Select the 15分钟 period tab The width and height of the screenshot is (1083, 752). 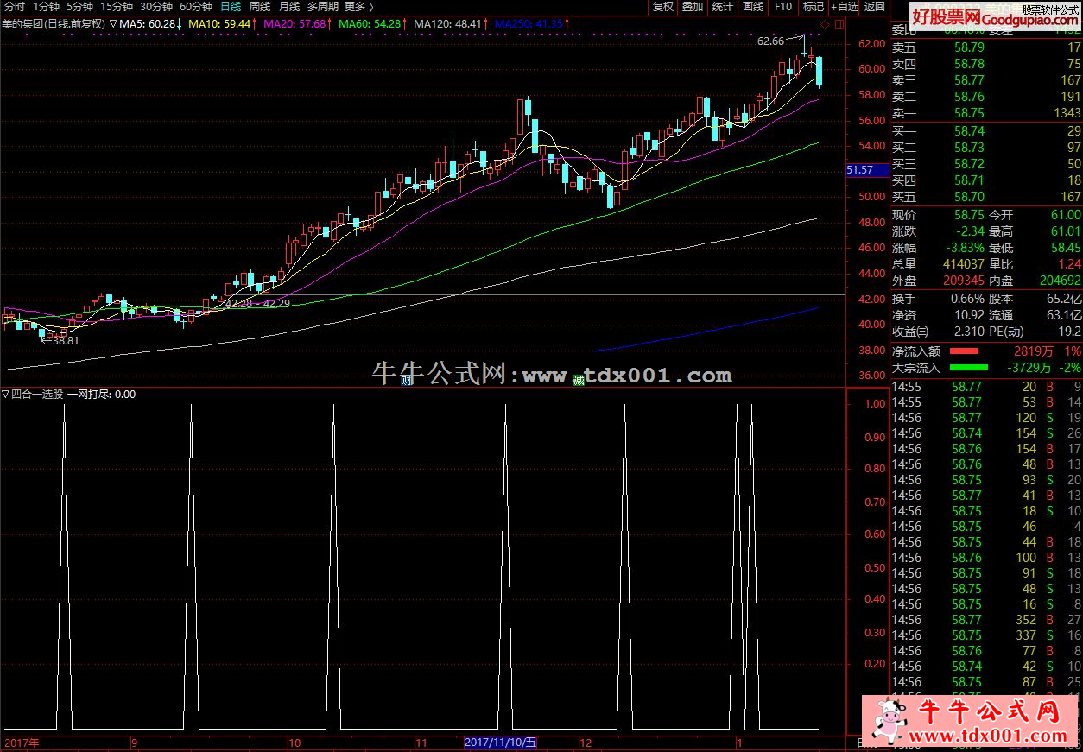117,6
